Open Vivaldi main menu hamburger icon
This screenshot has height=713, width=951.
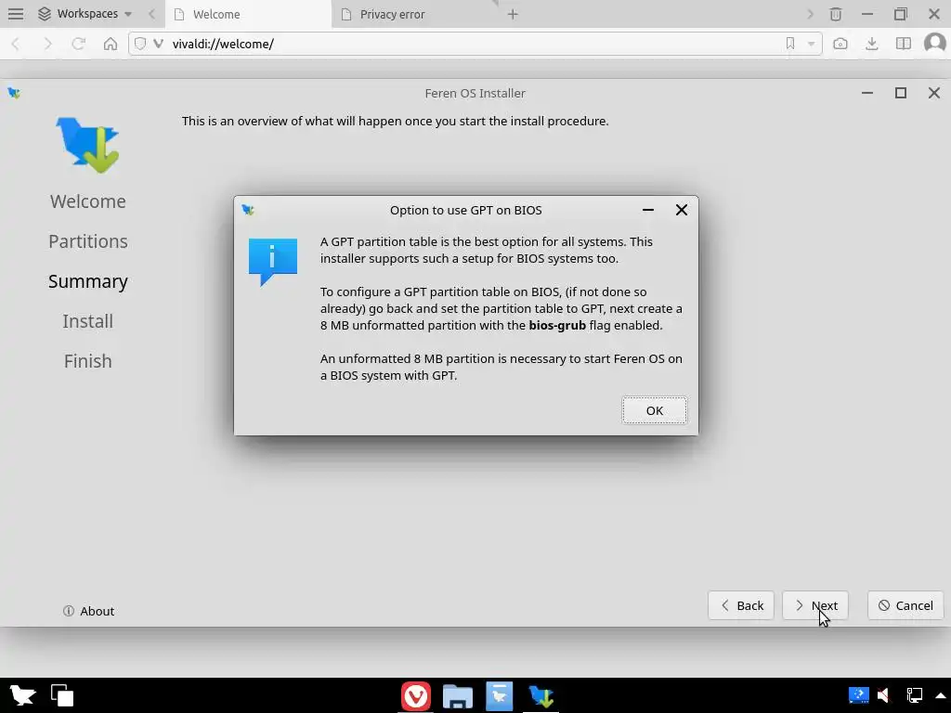tap(16, 14)
